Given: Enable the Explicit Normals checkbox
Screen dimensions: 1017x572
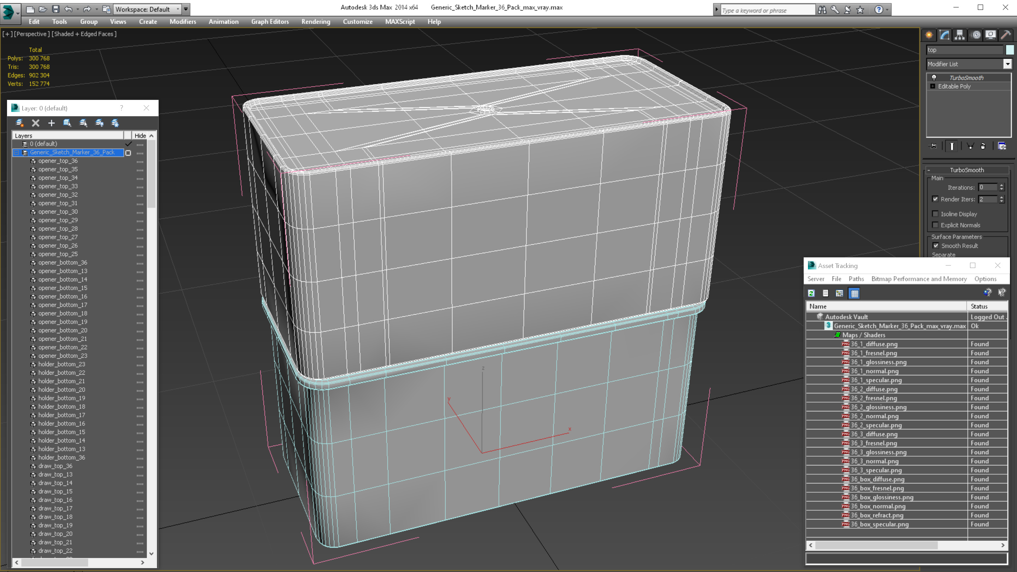Looking at the screenshot, I should pyautogui.click(x=935, y=225).
